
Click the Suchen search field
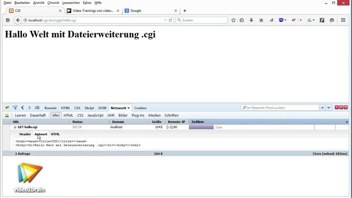pos(201,20)
